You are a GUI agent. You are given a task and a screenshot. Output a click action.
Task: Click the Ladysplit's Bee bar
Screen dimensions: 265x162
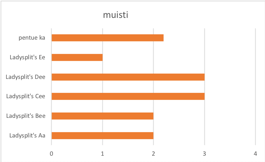[x=102, y=116]
